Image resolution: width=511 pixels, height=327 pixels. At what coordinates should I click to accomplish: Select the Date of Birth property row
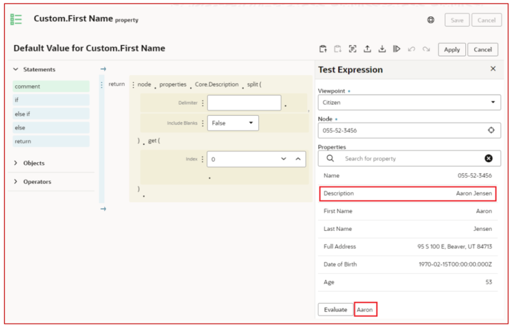407,264
